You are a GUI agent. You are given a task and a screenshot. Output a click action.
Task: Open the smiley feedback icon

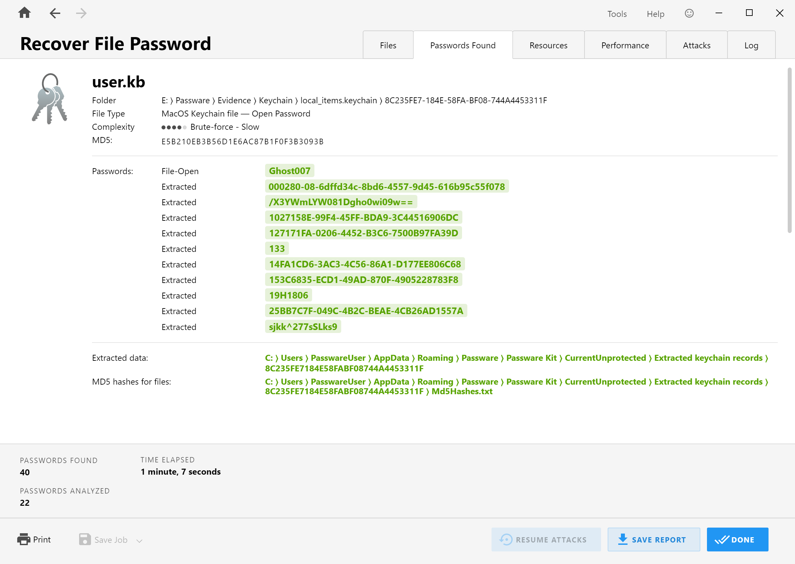click(x=690, y=13)
